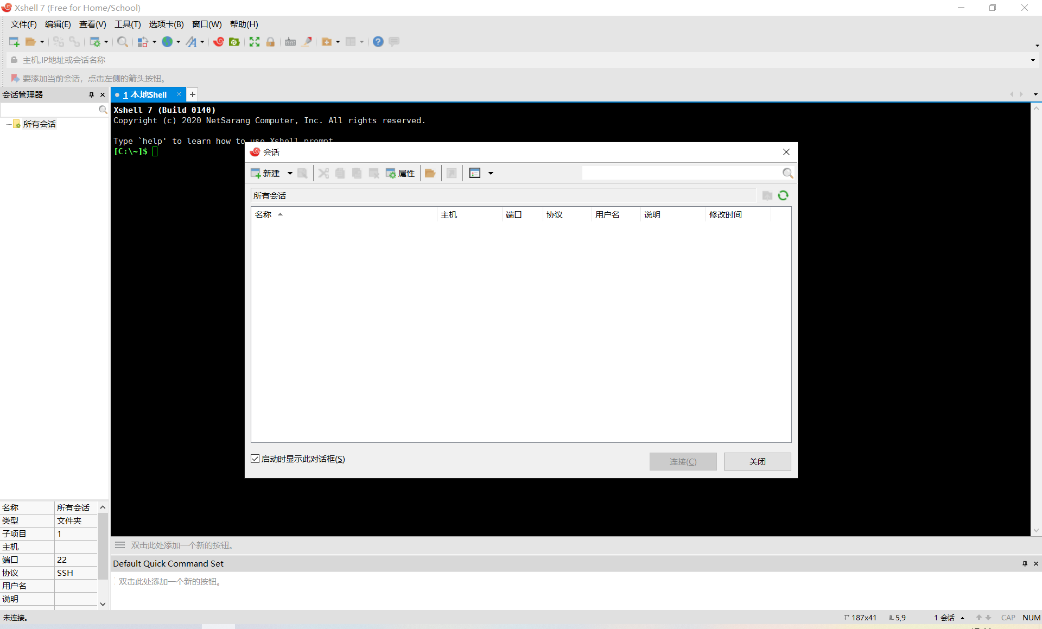Pin the Default Quick Command Set panel

tap(1025, 563)
